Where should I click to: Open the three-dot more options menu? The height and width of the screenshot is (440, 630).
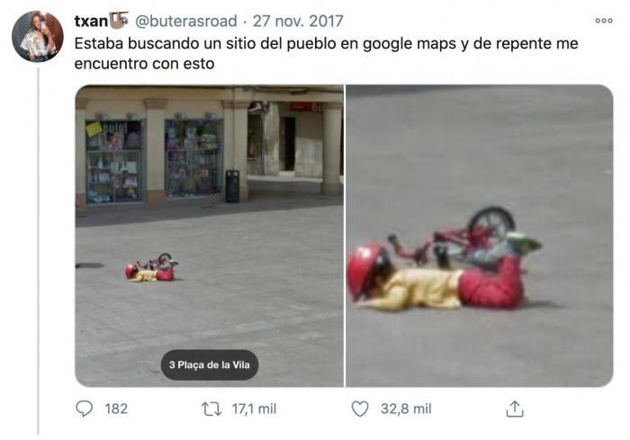[604, 21]
